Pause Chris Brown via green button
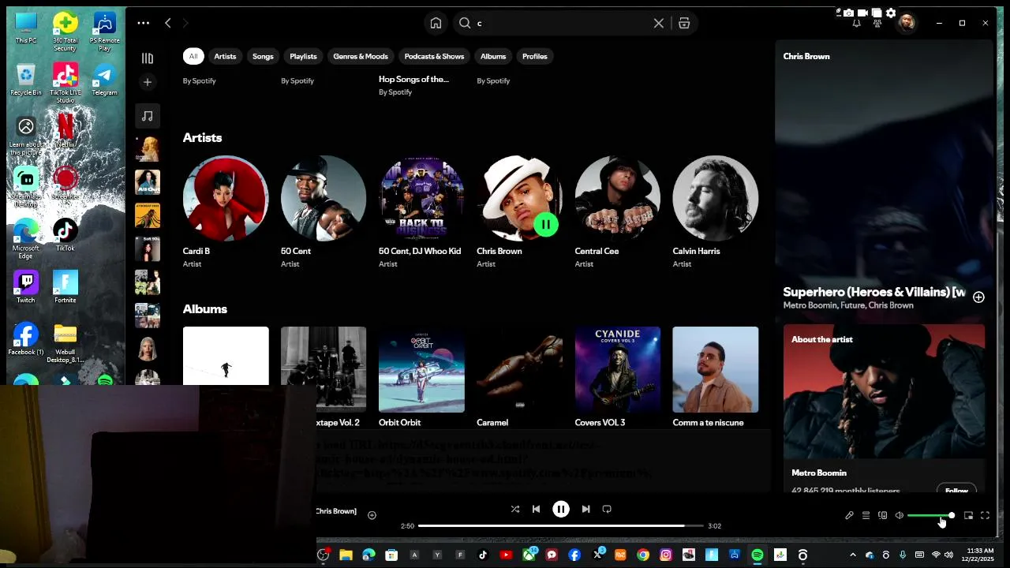The width and height of the screenshot is (1010, 568). (546, 225)
